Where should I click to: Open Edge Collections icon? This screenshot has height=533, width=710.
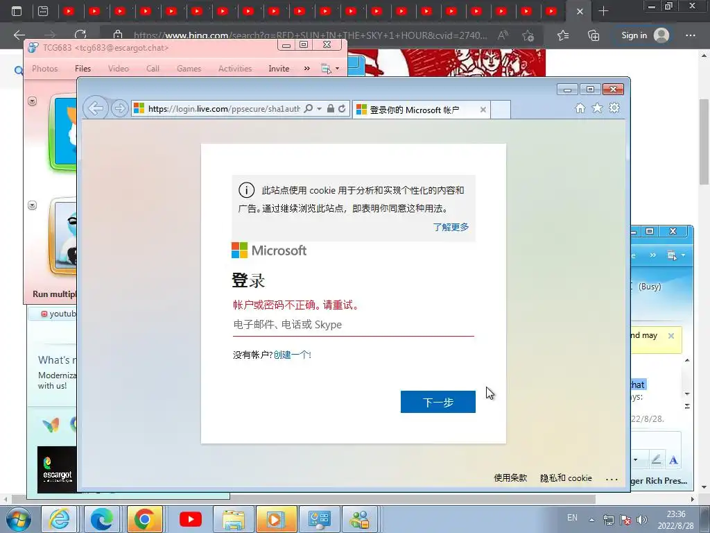click(x=594, y=35)
